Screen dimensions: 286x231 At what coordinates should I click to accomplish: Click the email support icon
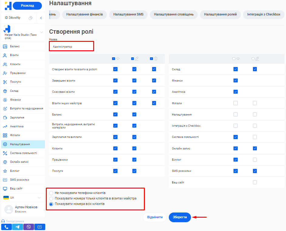[x=40, y=227]
